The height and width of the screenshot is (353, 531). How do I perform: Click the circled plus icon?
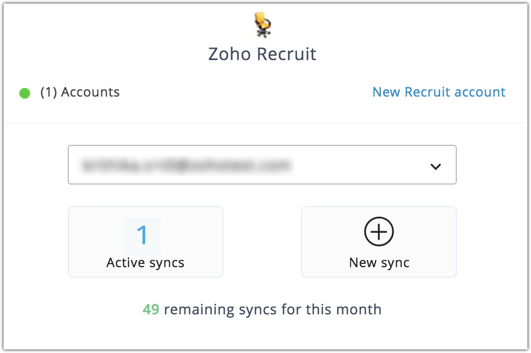pyautogui.click(x=379, y=232)
